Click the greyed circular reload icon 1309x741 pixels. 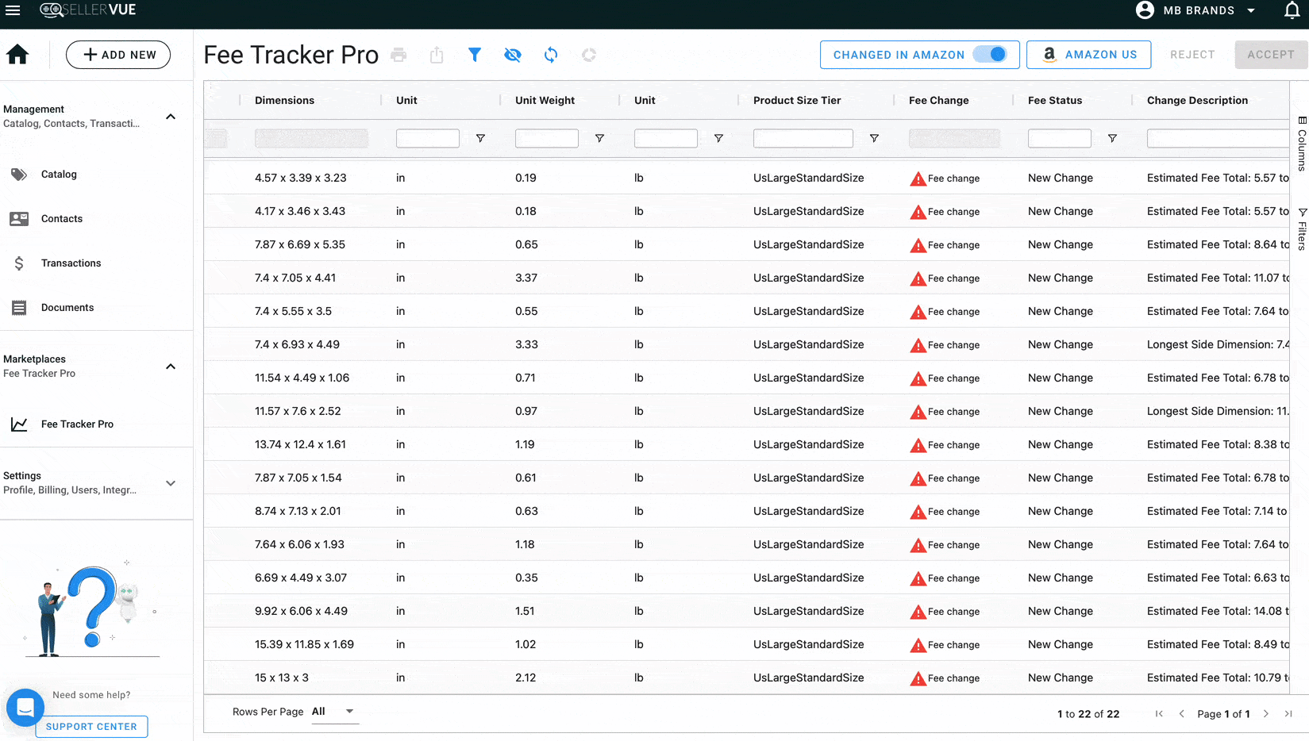coord(589,55)
